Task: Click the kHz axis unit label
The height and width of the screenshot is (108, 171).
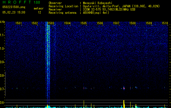Action: (2, 22)
